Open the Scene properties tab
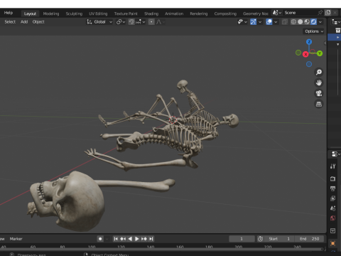This screenshot has width=341, height=256. click(x=332, y=208)
